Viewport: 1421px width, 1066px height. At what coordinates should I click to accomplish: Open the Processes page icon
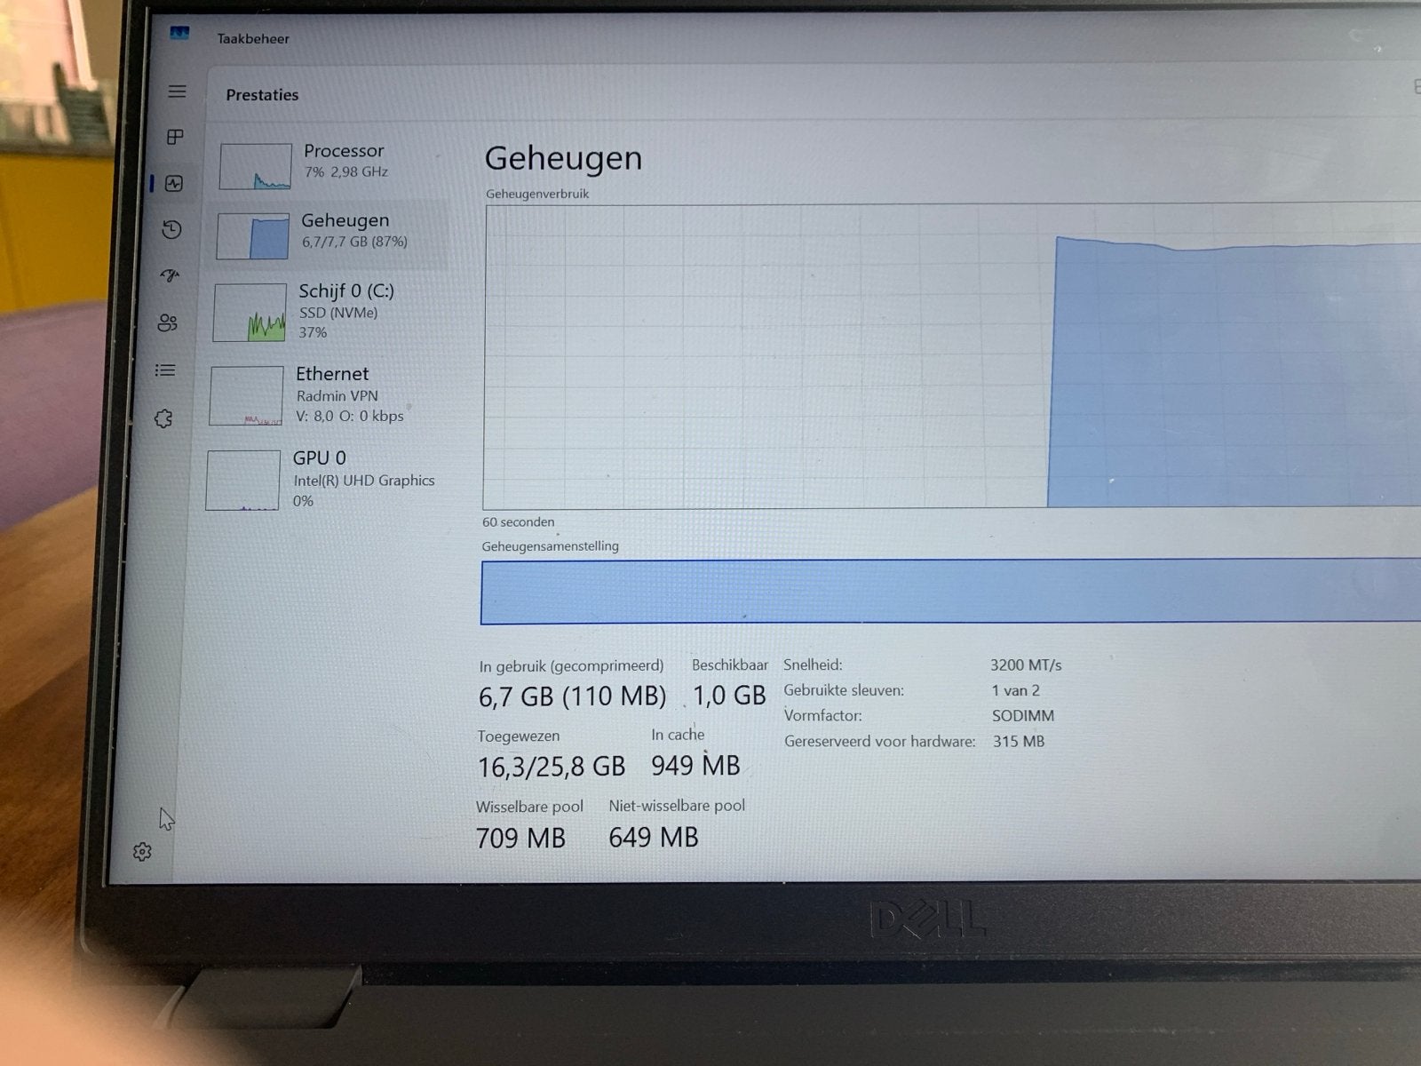(176, 137)
